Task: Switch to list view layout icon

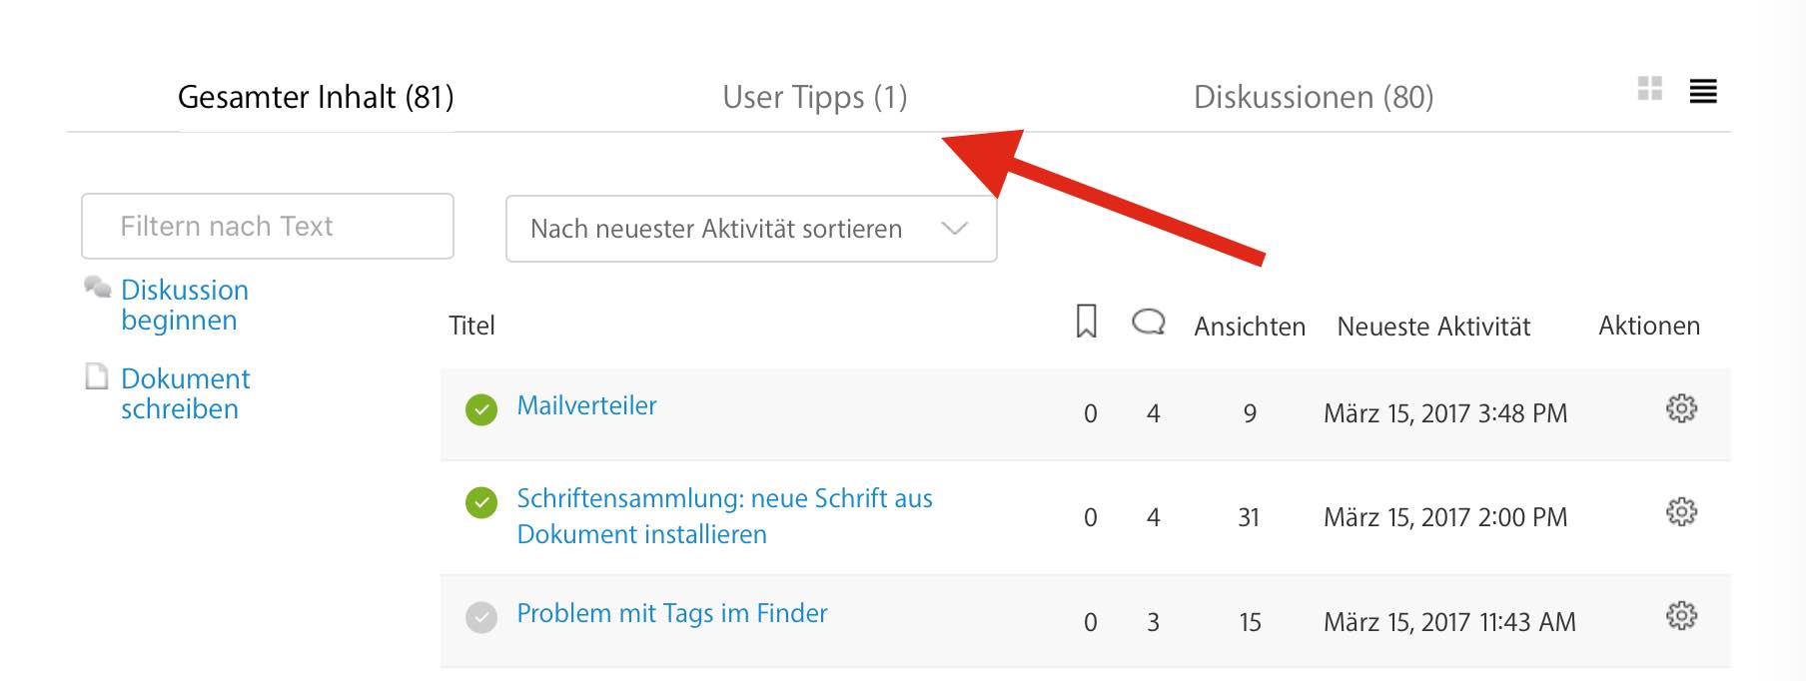Action: click(x=1703, y=91)
